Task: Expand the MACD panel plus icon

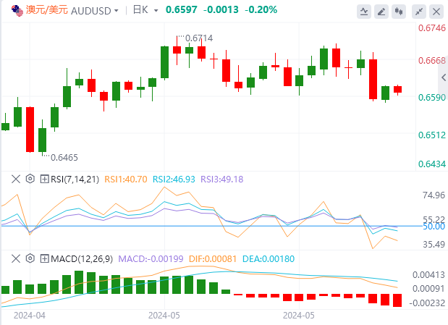Action: (x=44, y=258)
